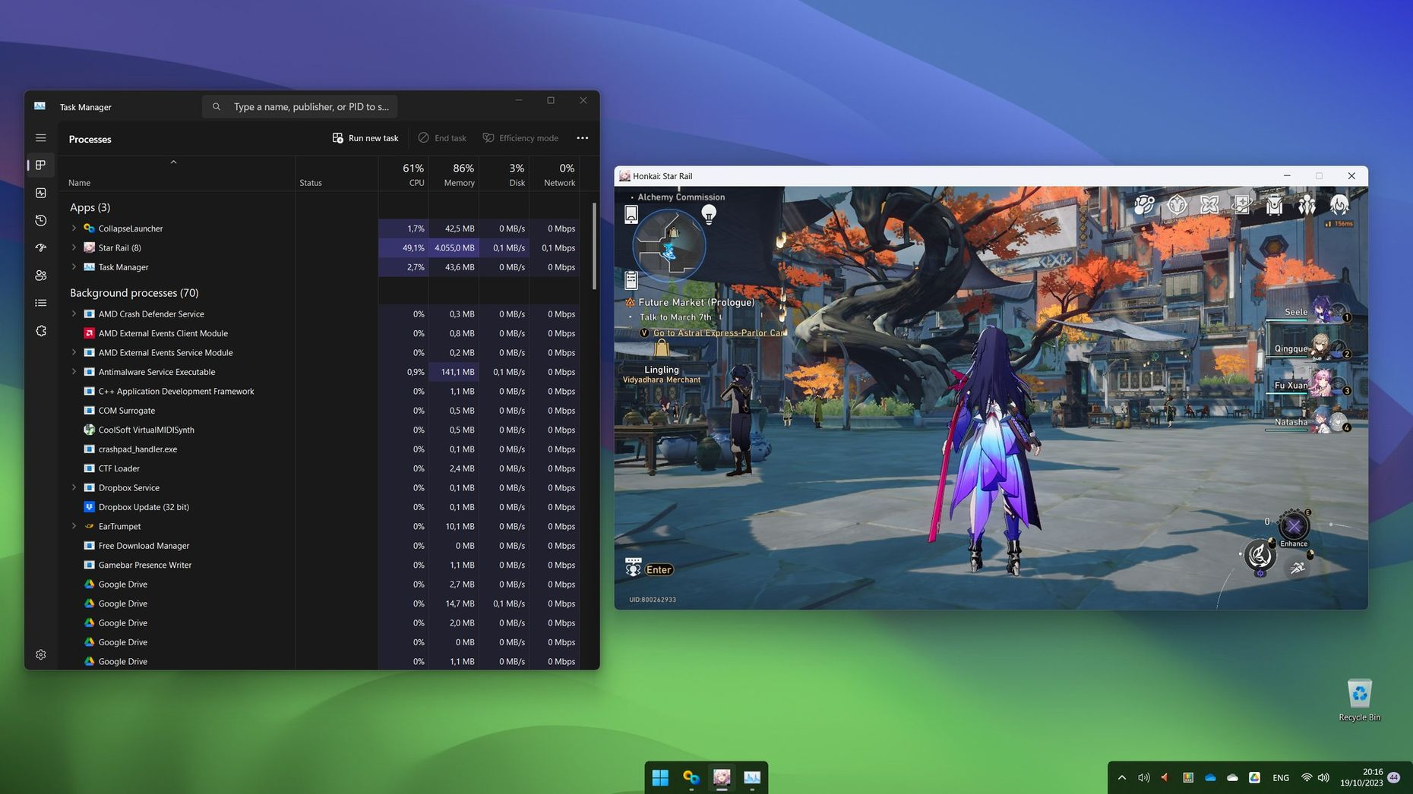Open the orbit-shaped travel log icon in game
The image size is (1413, 794).
tap(1144, 205)
